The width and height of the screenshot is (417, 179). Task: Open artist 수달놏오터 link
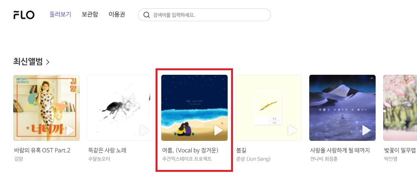99,159
